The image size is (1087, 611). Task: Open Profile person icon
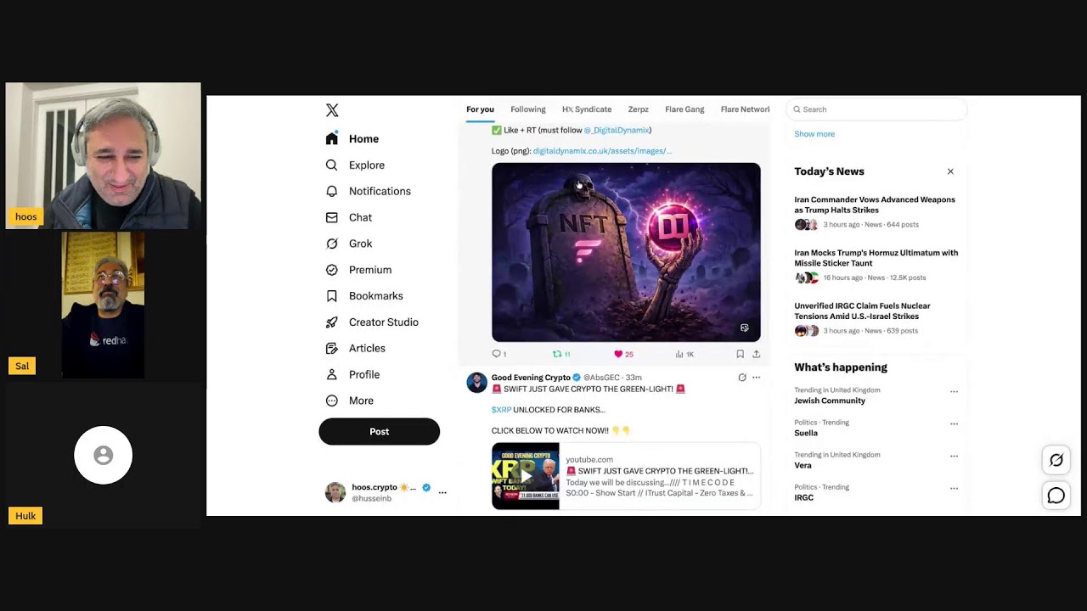point(332,374)
